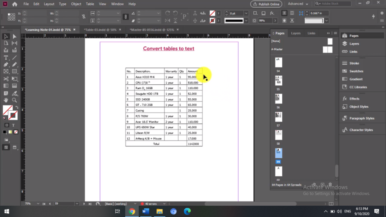Click Publish Online button

coord(266,4)
